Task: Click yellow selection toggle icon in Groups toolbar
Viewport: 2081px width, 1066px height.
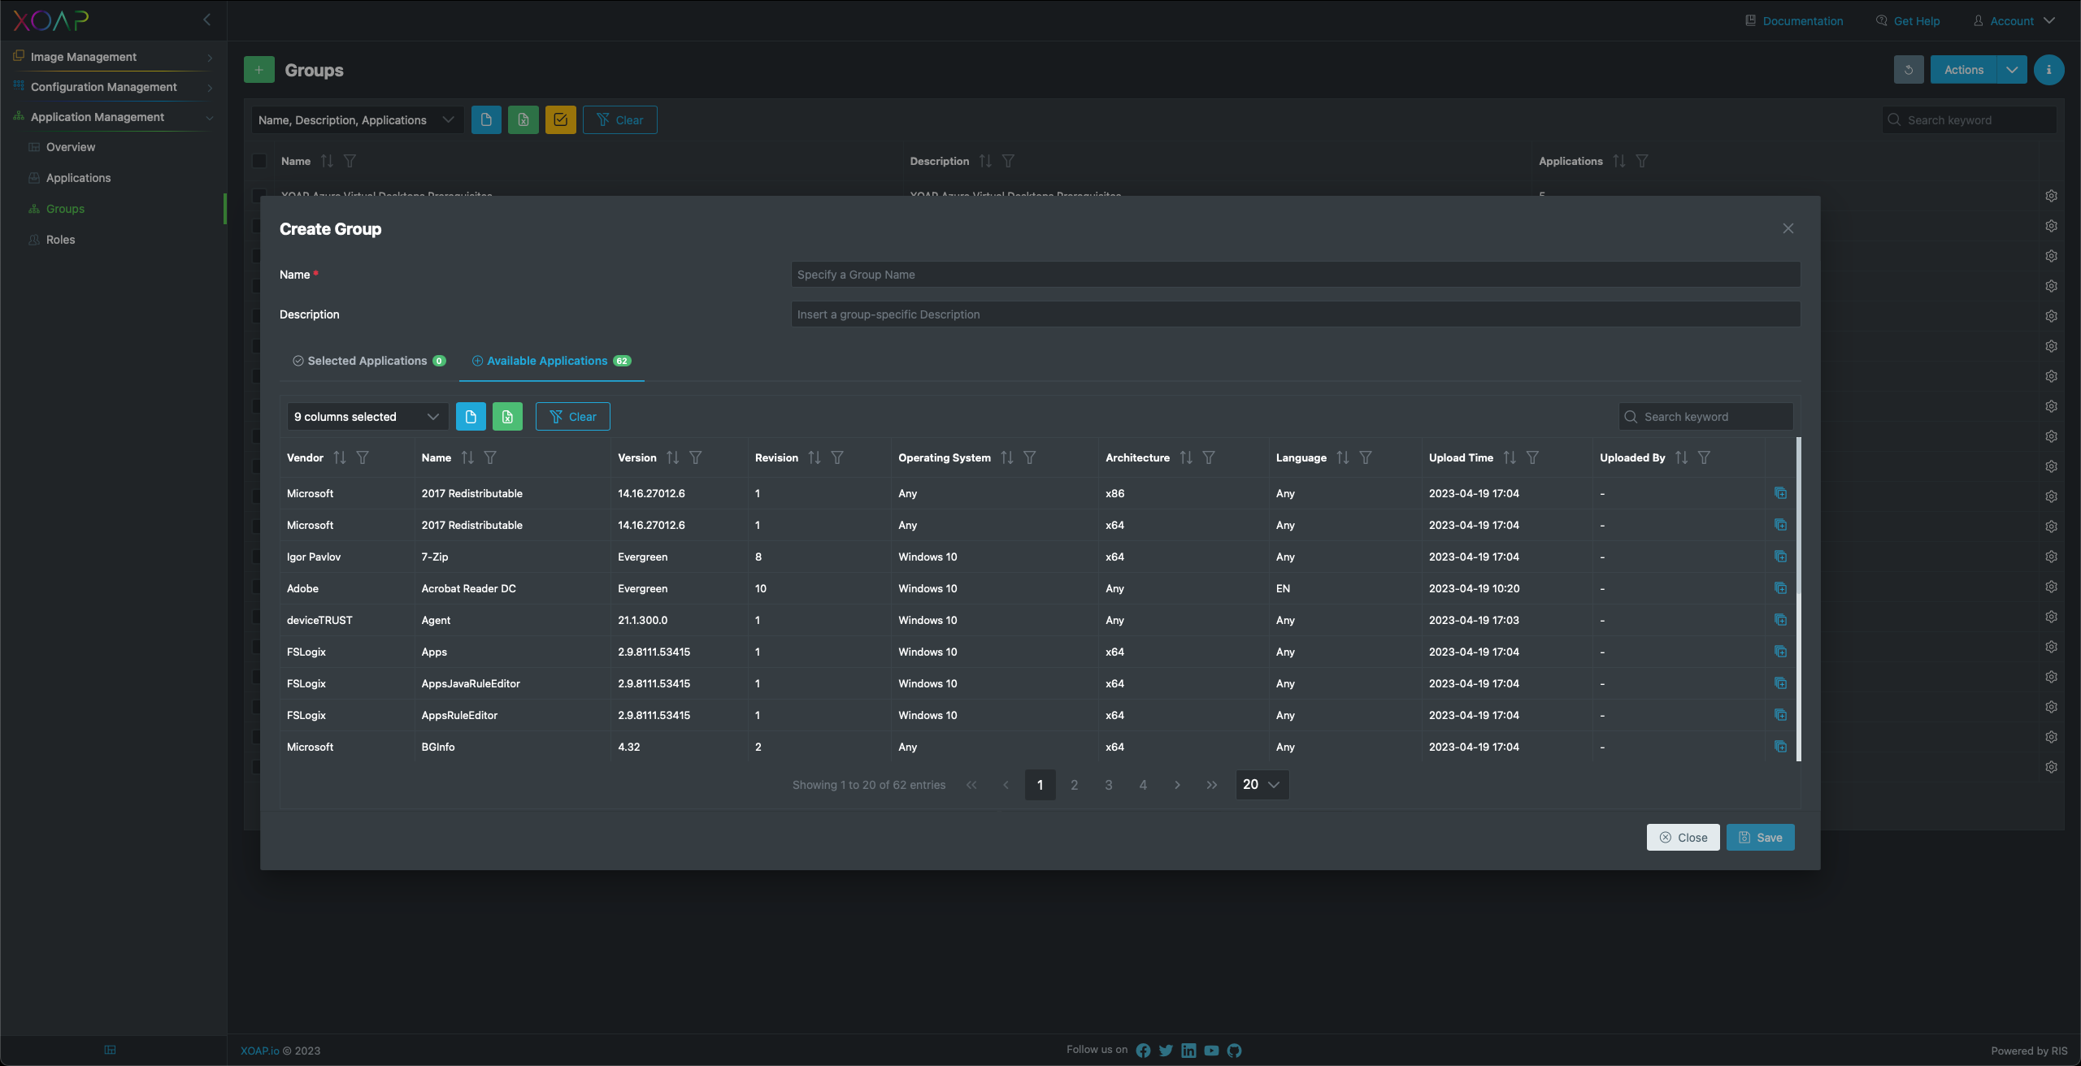Action: (x=561, y=120)
